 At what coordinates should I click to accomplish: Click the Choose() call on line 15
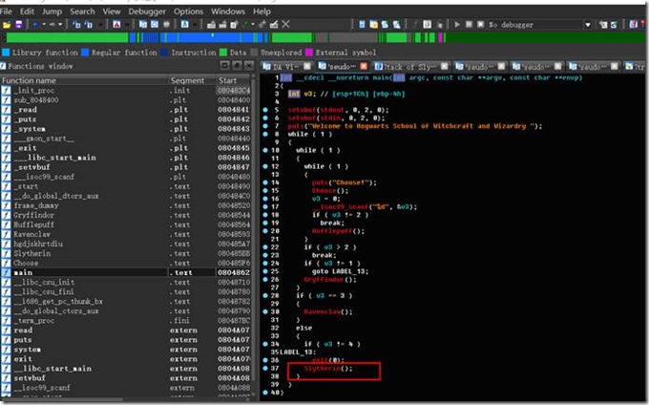pyautogui.click(x=330, y=190)
